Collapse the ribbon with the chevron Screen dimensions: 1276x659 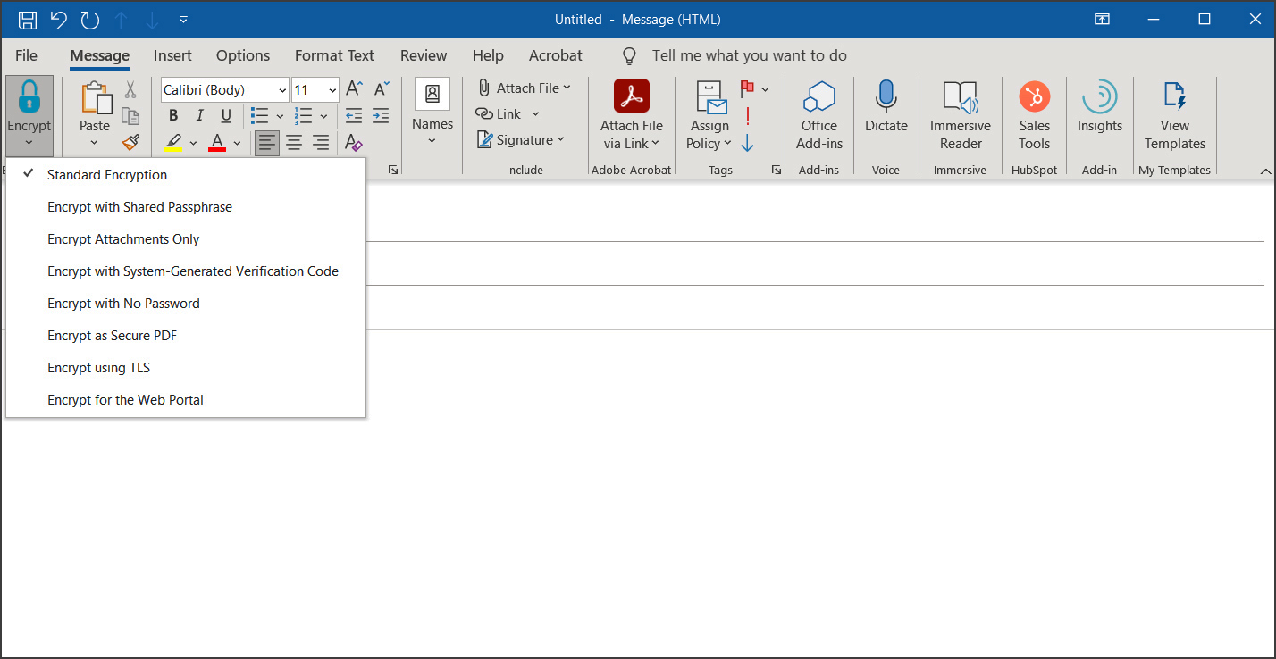(x=1265, y=171)
